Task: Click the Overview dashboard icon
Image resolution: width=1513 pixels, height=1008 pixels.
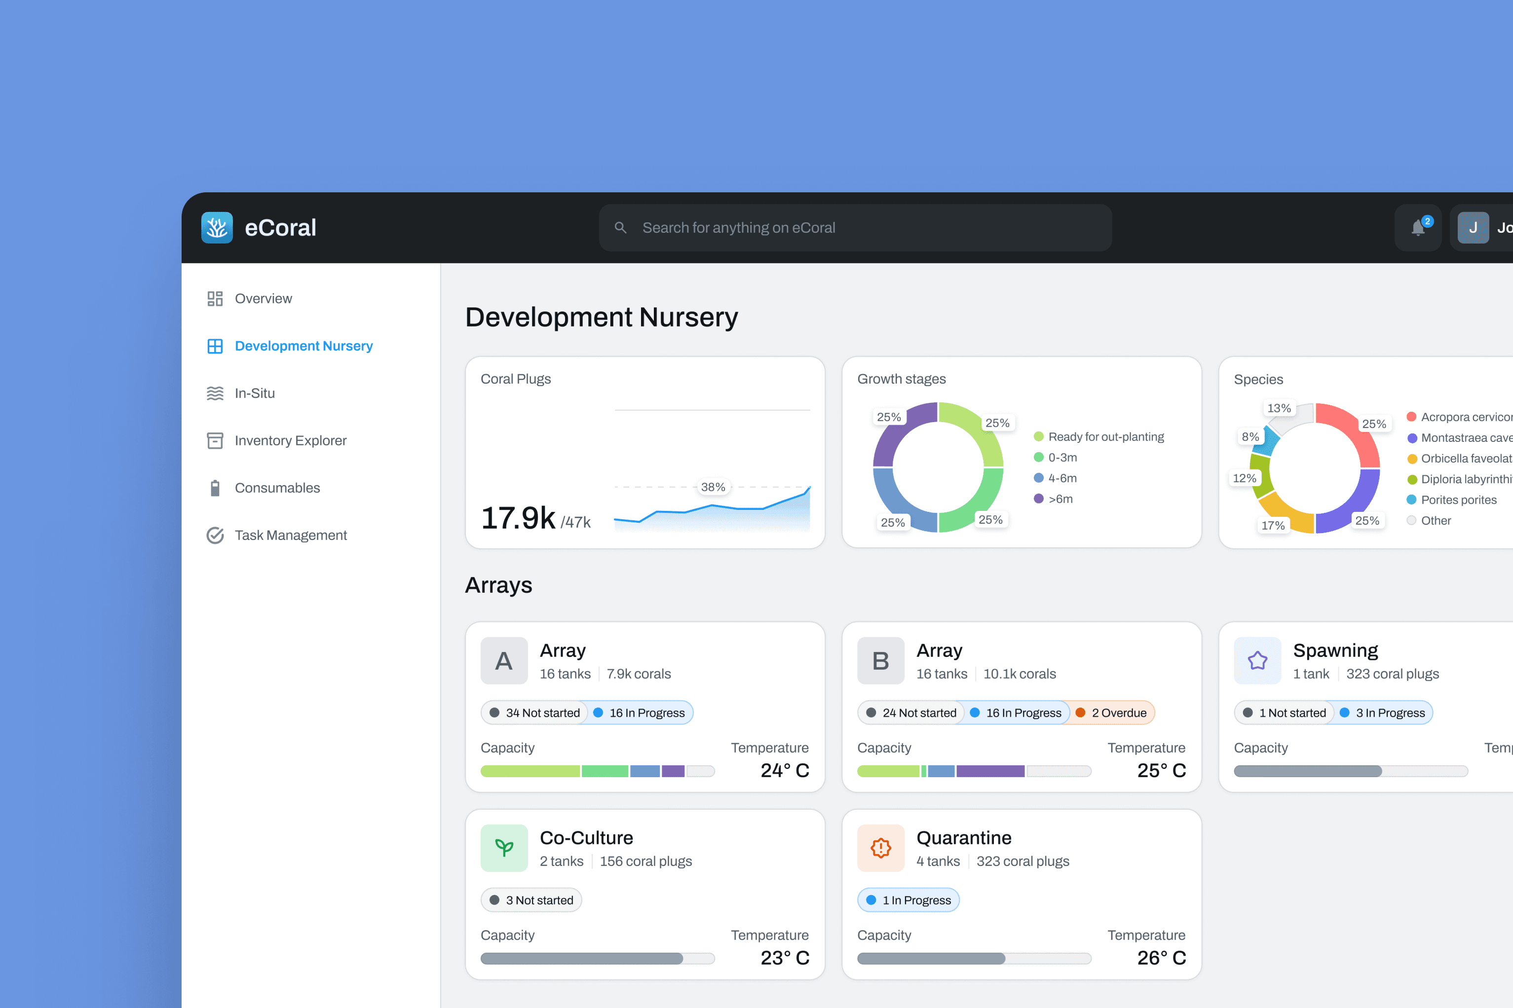Action: tap(215, 298)
